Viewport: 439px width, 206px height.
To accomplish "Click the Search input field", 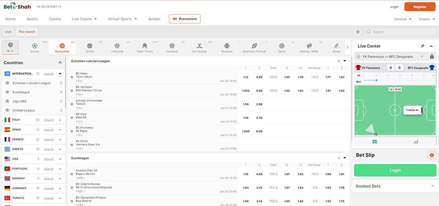I will pyautogui.click(x=399, y=32).
